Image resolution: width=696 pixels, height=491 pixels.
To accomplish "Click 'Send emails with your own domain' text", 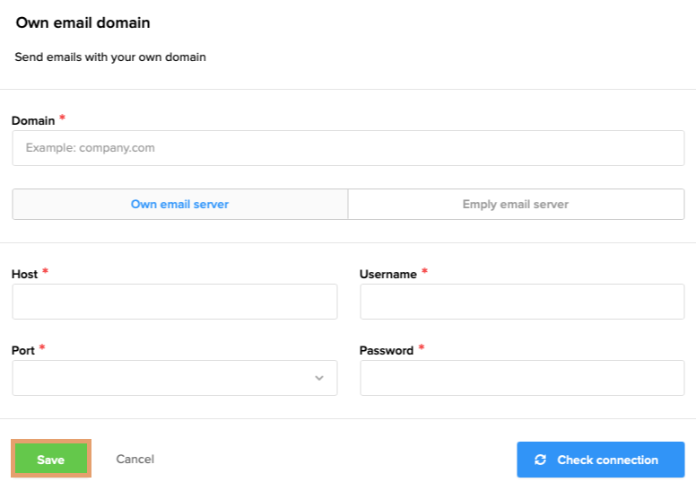I will click(110, 57).
